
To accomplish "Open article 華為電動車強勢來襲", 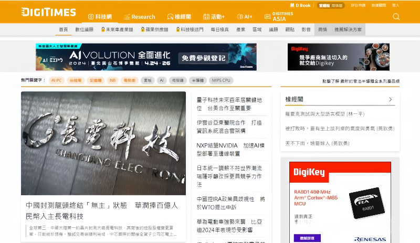I will click(x=229, y=226).
